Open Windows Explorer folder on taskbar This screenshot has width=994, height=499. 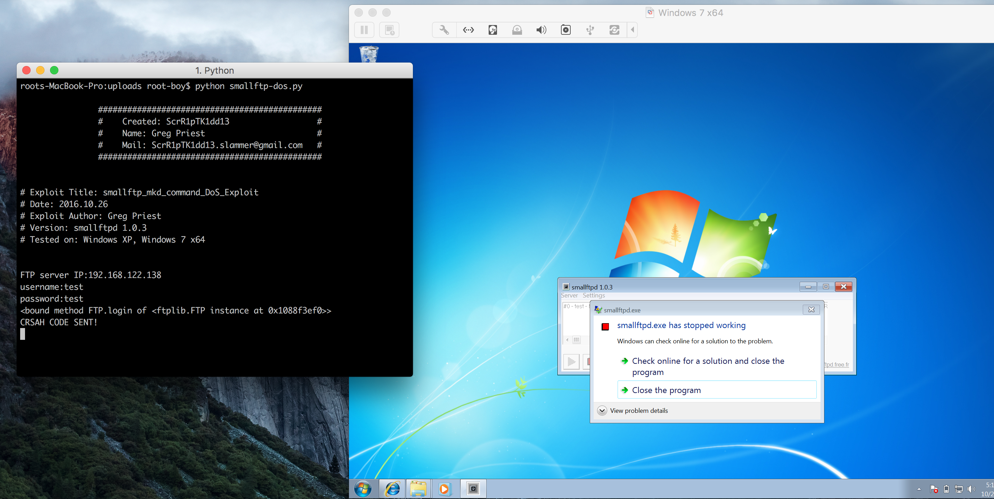(418, 489)
